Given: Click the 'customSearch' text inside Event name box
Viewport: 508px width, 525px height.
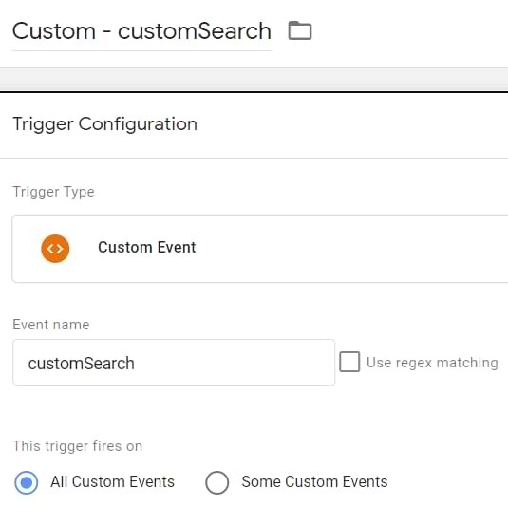Looking at the screenshot, I should 82,364.
